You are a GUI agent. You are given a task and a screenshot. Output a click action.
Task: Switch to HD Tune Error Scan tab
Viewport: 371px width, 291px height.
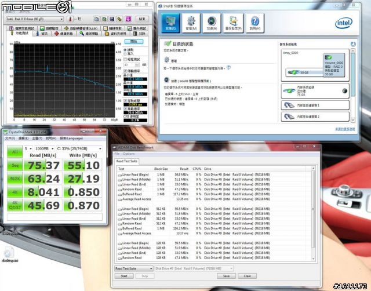[89, 34]
